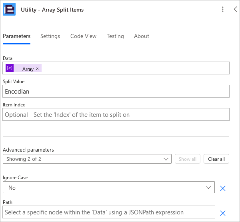Focus the Split Value input field
Screen dimensions: 240x222
[x=116, y=91]
